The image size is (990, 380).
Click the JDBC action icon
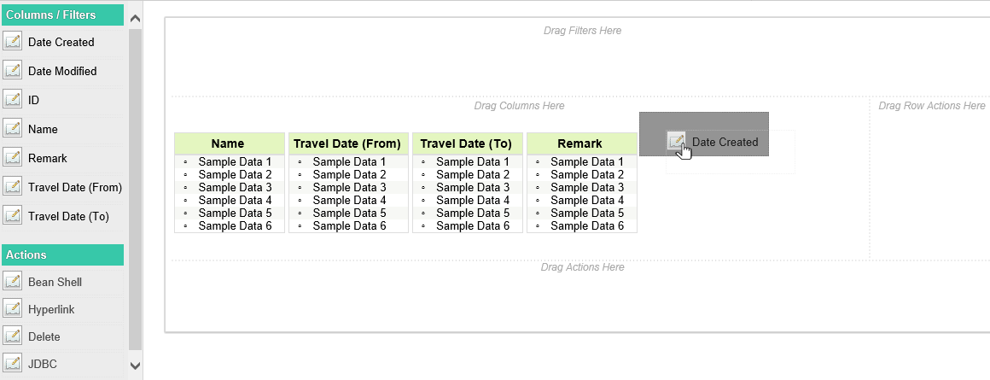click(13, 364)
